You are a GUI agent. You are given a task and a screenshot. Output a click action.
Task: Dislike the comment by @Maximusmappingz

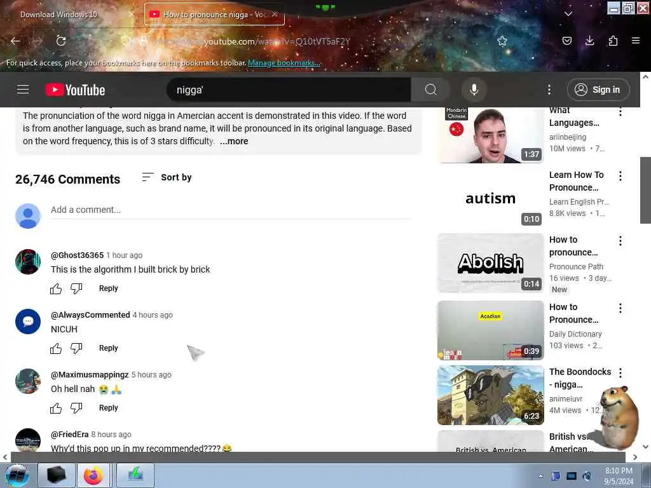76,408
